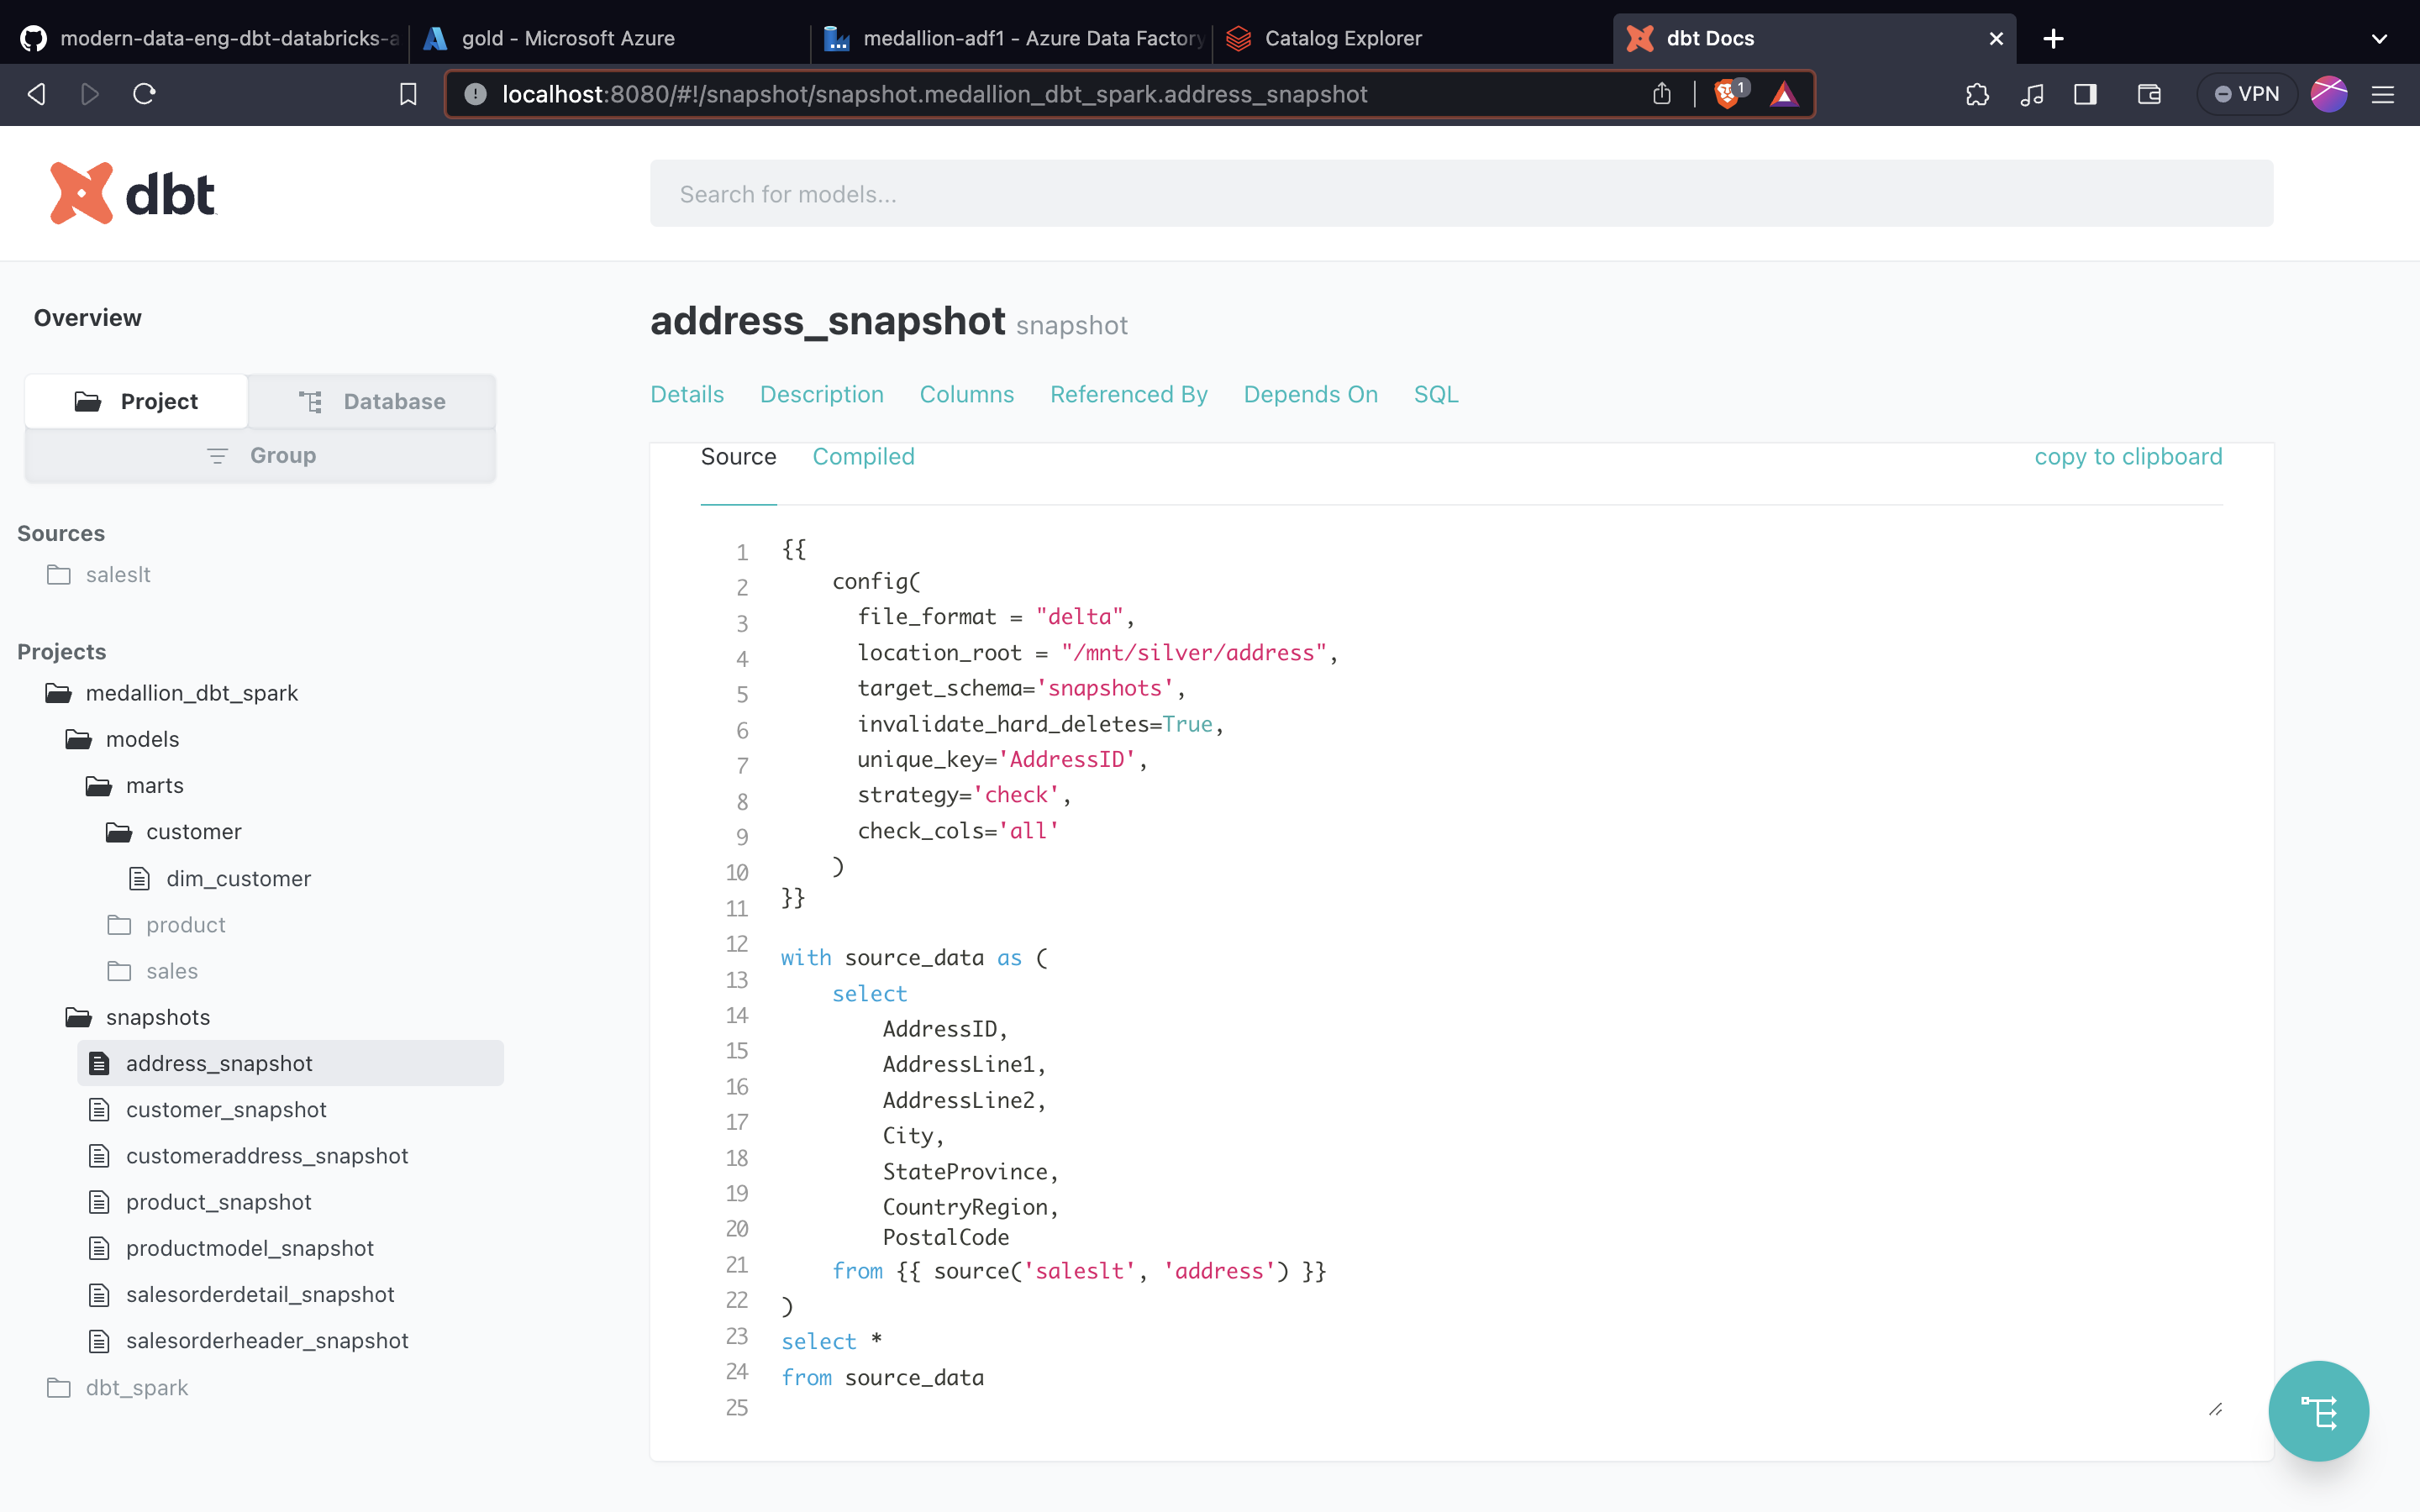Show tab list dropdown chevron
Image resolution: width=2420 pixels, height=1512 pixels.
[x=2379, y=38]
